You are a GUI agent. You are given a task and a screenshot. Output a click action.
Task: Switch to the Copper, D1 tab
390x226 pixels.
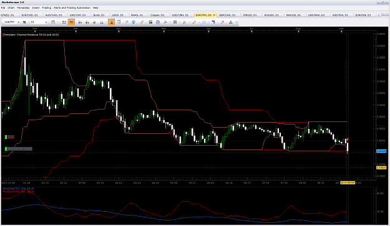click(157, 15)
